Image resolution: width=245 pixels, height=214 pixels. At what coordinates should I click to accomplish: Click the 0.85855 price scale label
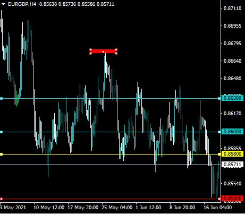pos(232,149)
